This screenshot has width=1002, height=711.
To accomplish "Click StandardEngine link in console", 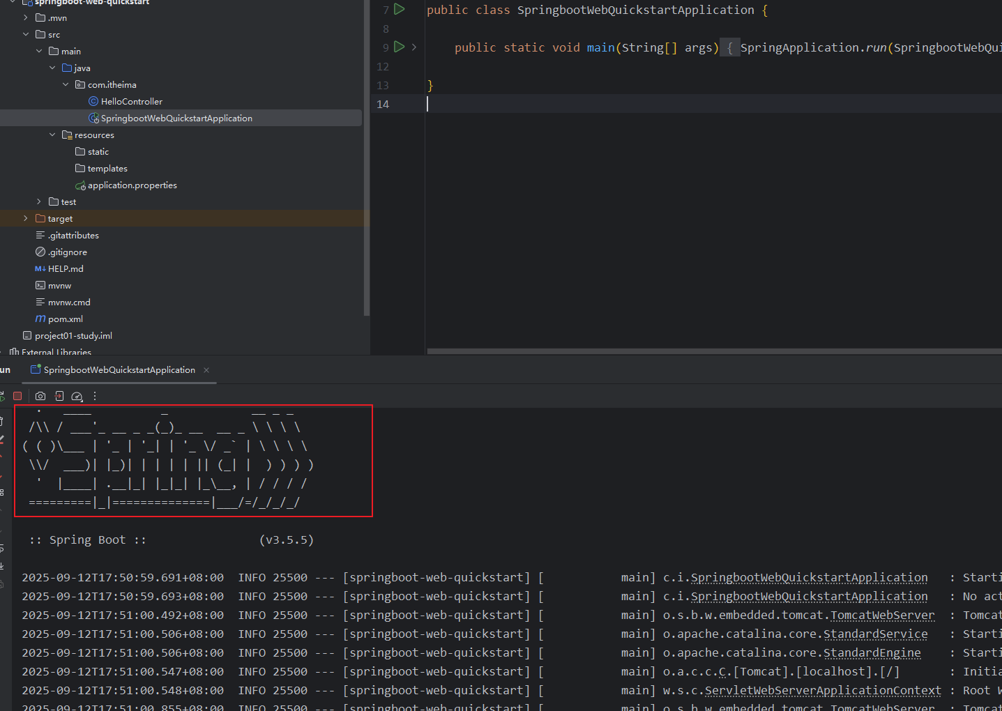I will click(872, 652).
